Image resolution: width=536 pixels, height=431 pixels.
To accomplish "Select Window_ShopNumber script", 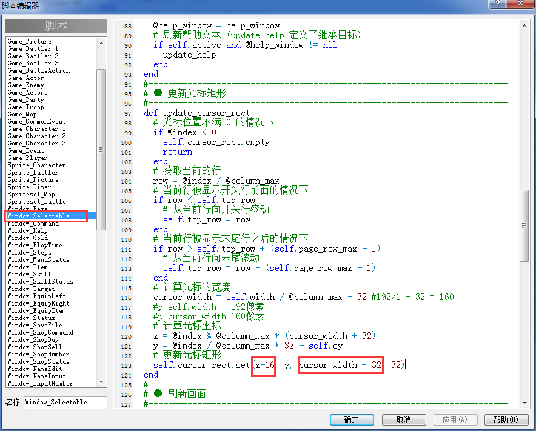I will coord(38,355).
